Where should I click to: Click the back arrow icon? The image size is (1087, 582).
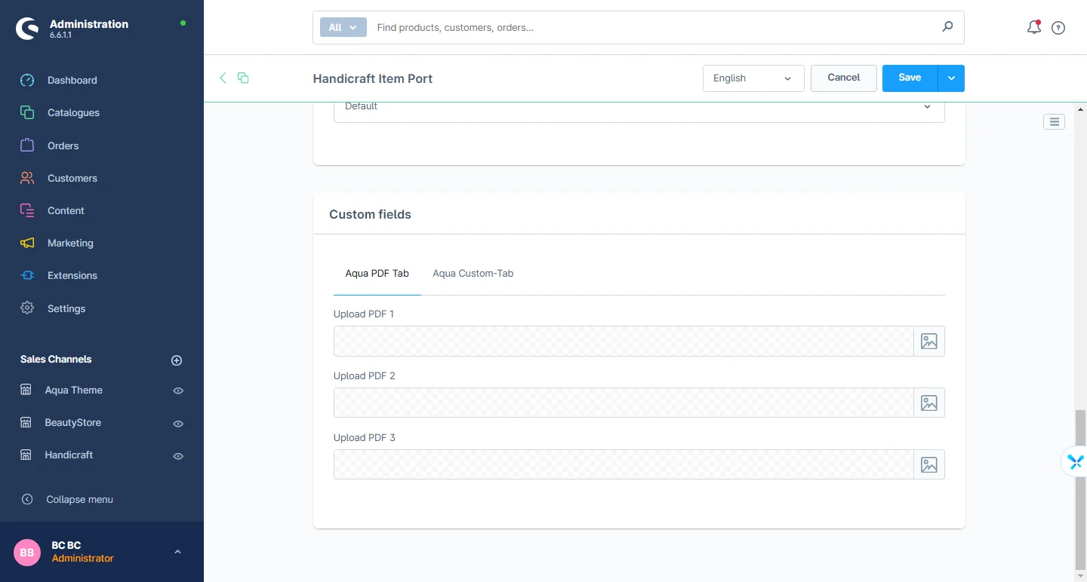[x=223, y=78]
